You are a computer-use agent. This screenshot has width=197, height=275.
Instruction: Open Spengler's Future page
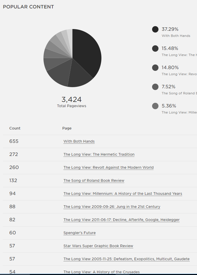click(79, 233)
